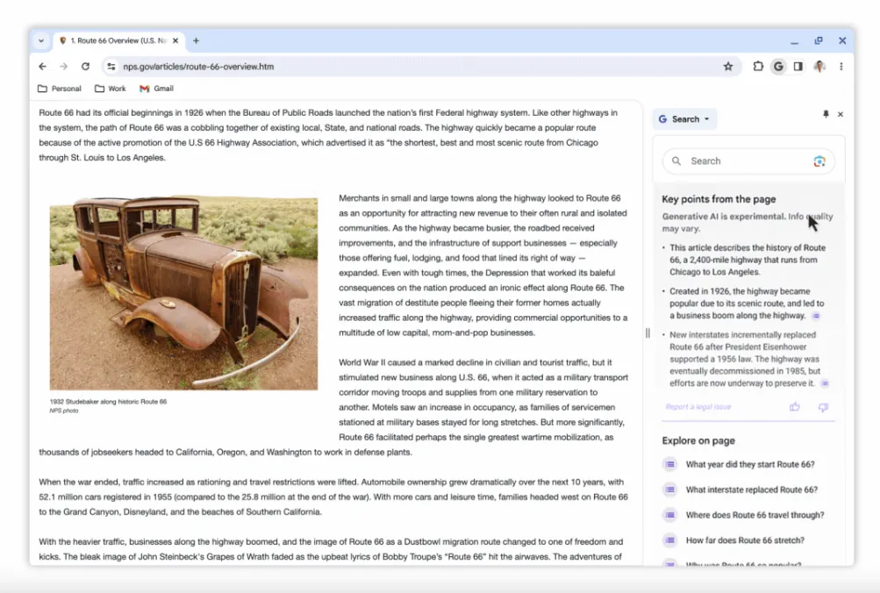Give thumbs down to key points

pos(823,407)
